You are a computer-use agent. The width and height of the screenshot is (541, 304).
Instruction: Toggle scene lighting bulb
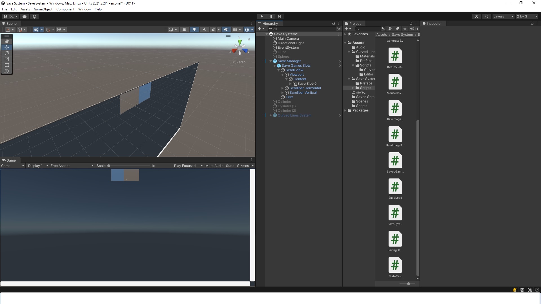coord(194,29)
